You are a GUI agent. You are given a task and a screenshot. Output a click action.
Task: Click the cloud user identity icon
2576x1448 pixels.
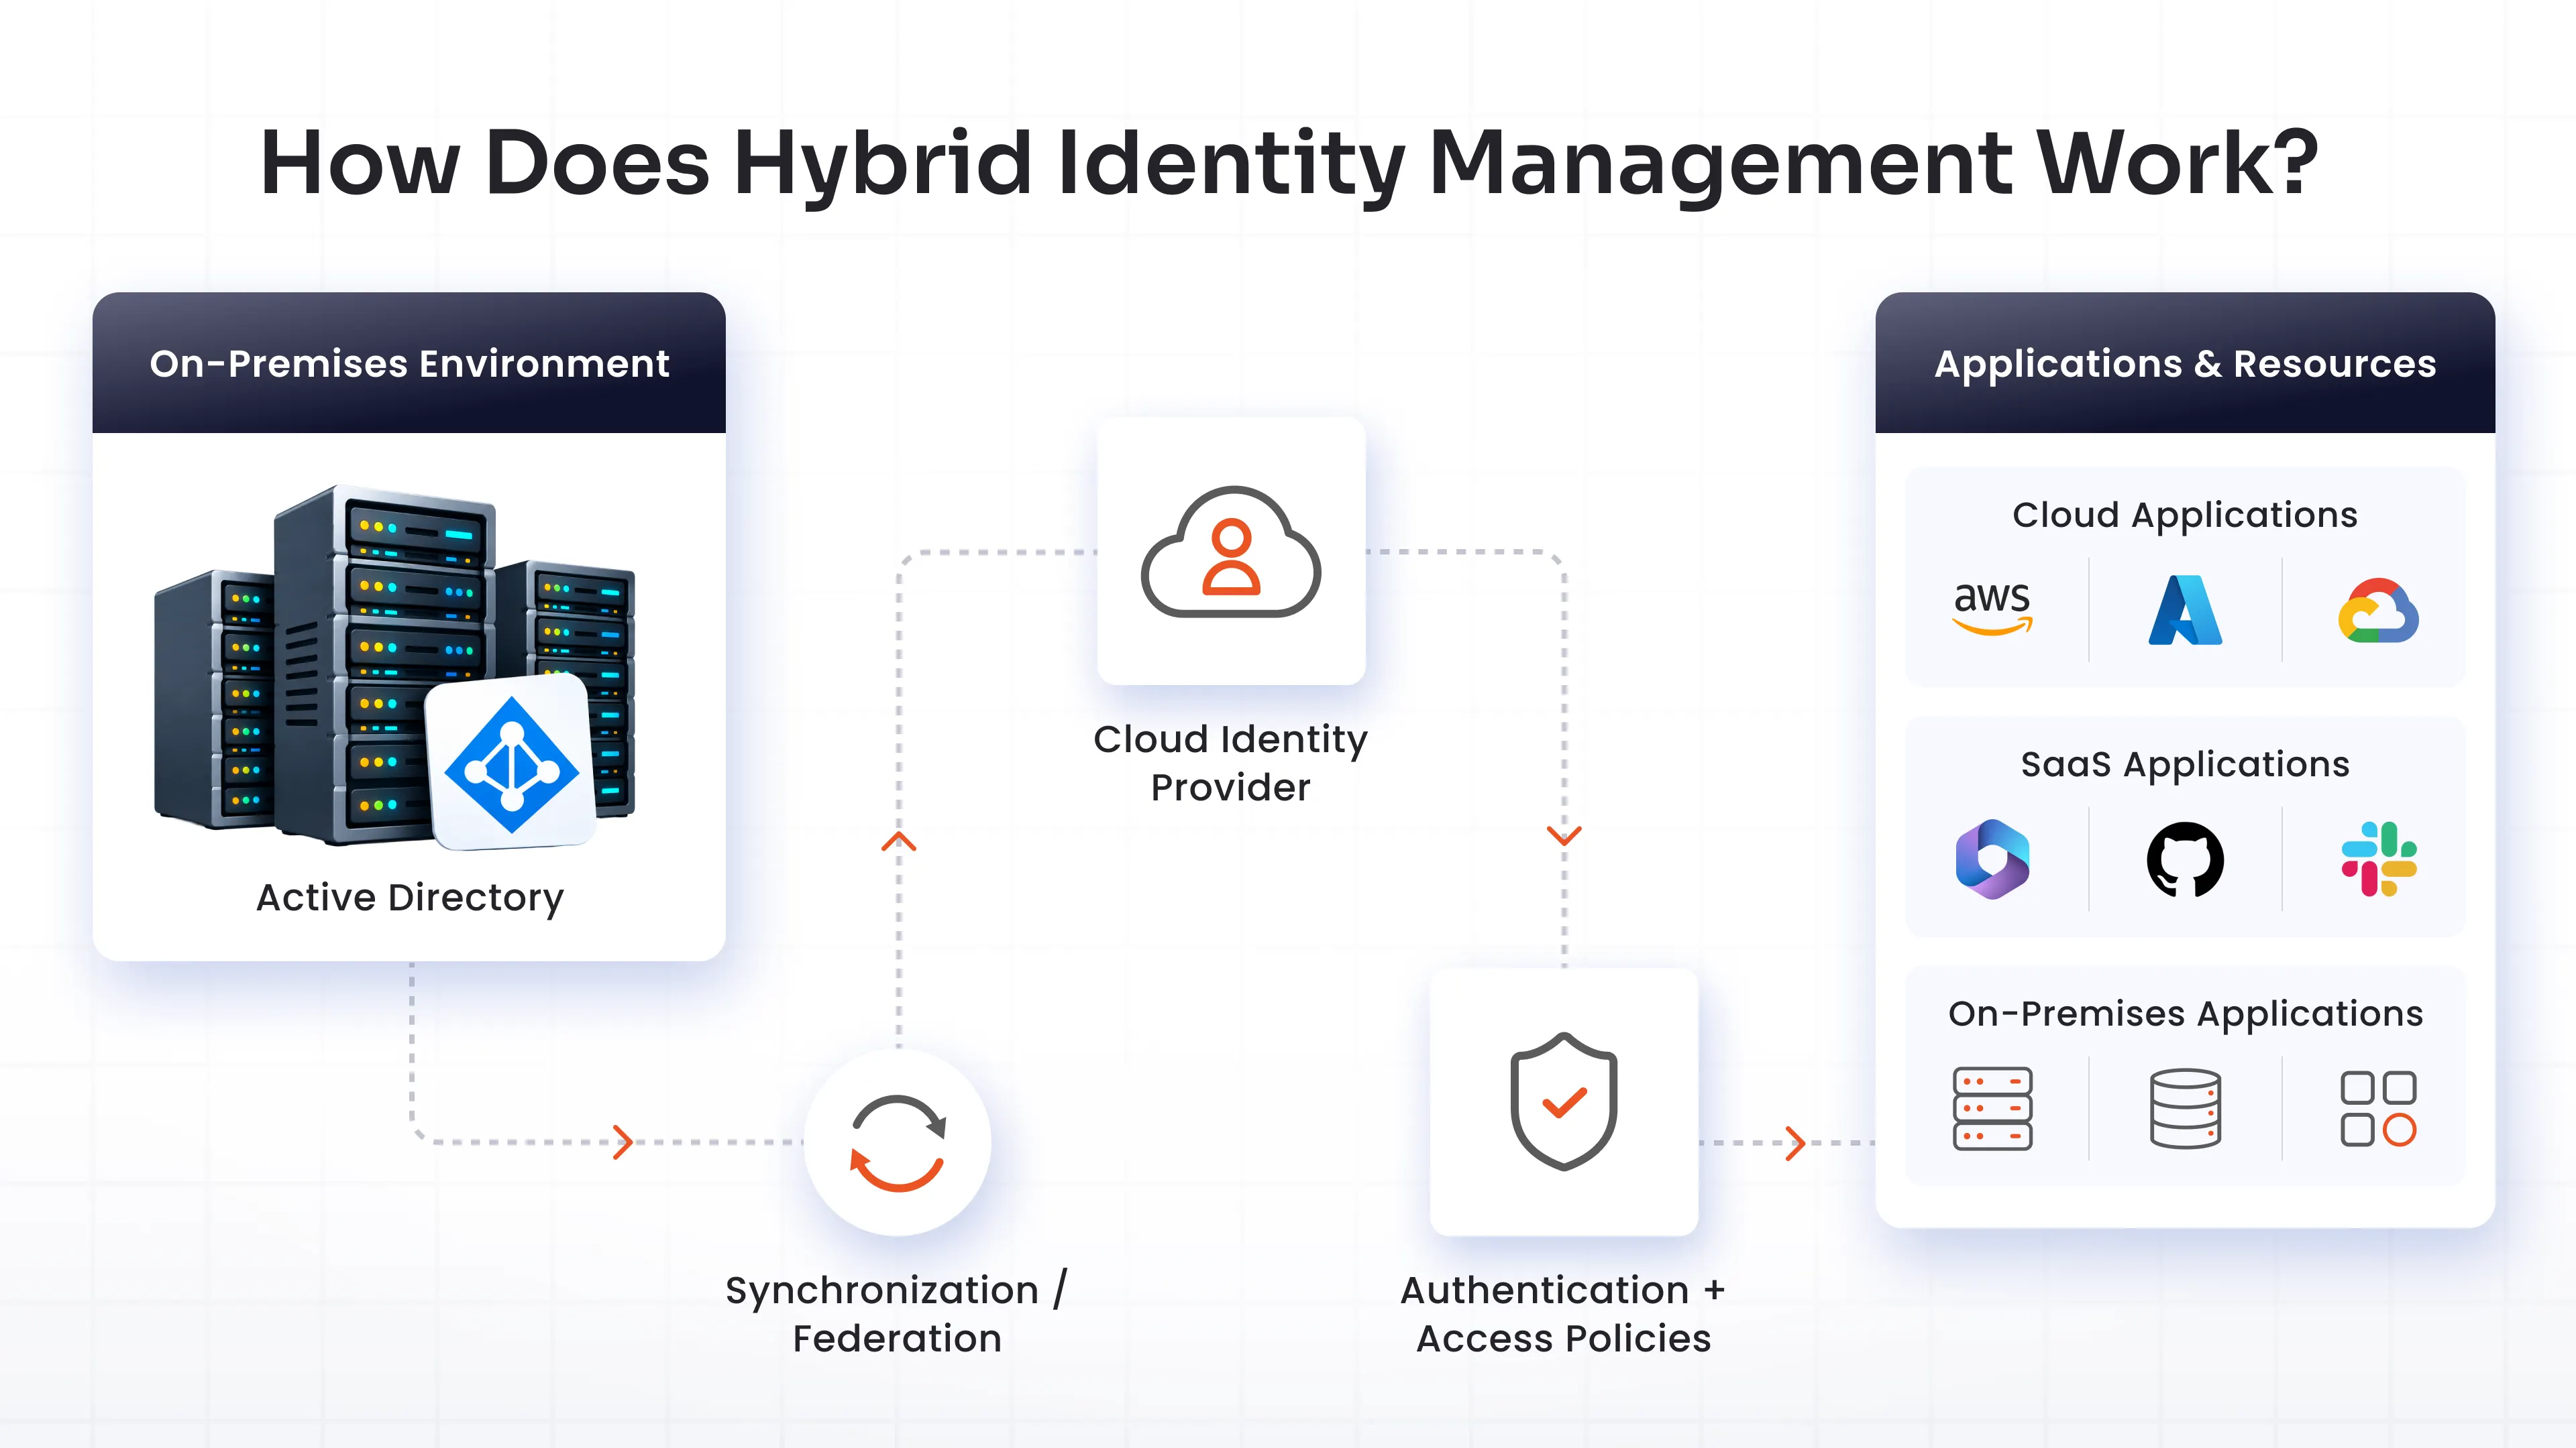click(1231, 552)
